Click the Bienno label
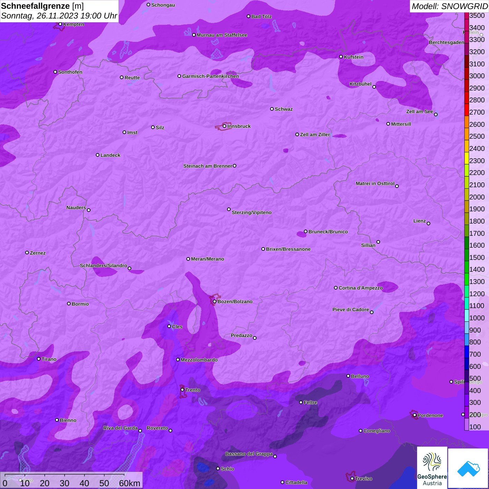489x489 pixels. (68, 420)
